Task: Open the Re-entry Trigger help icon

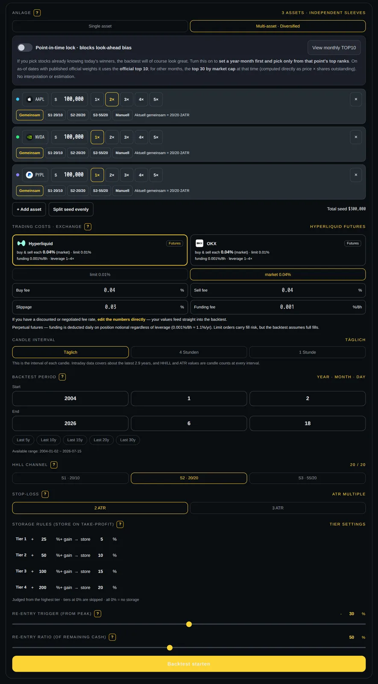Action: [x=98, y=613]
